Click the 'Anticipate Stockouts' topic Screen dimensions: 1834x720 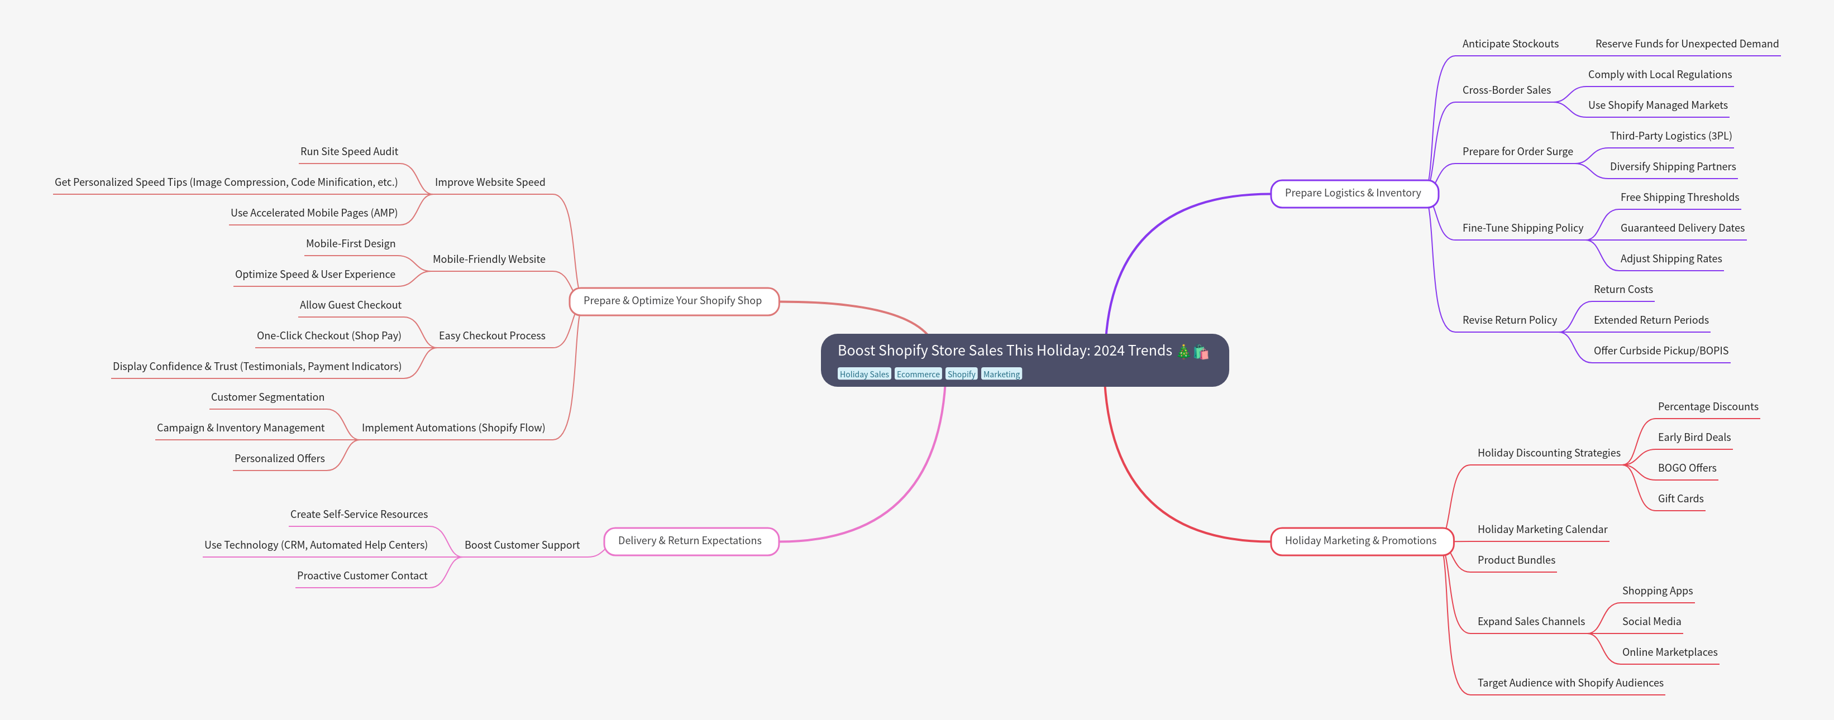[x=1510, y=44]
